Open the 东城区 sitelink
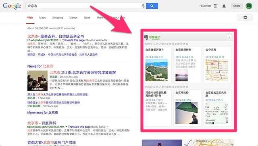258x146 pixels. [42, 55]
